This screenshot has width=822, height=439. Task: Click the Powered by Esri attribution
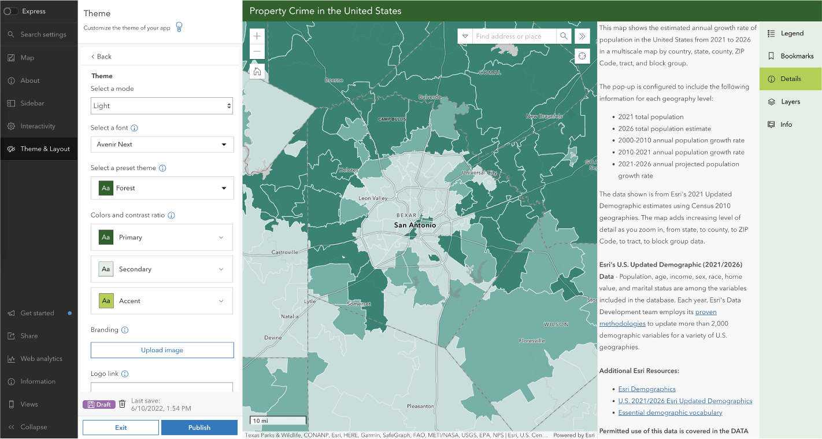coord(574,436)
